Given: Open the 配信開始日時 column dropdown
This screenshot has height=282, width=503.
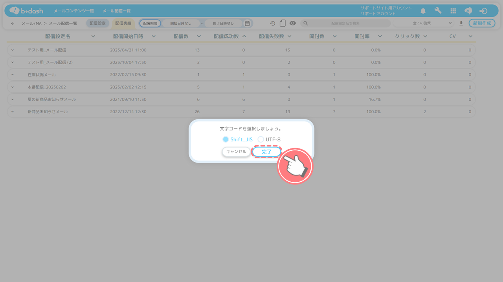Looking at the screenshot, I should point(154,36).
